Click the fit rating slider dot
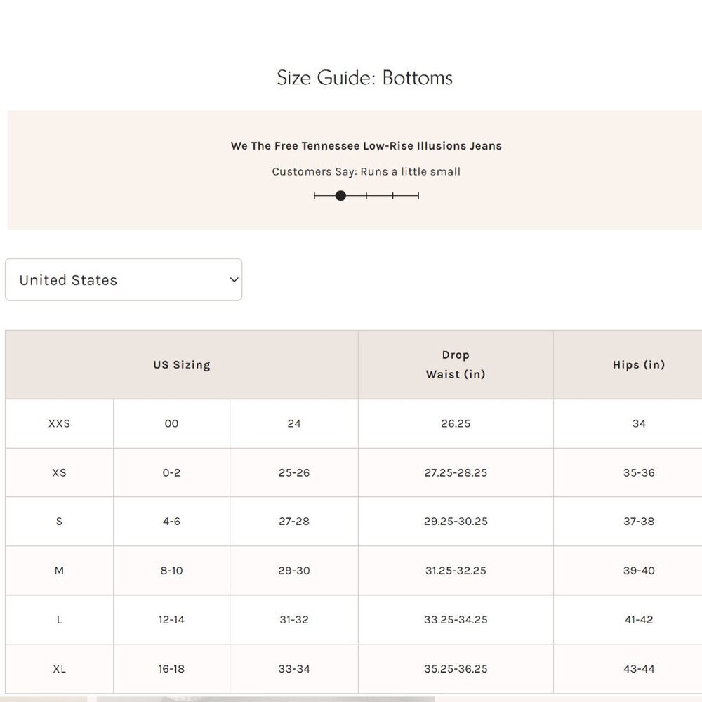This screenshot has width=702, height=702. [340, 196]
